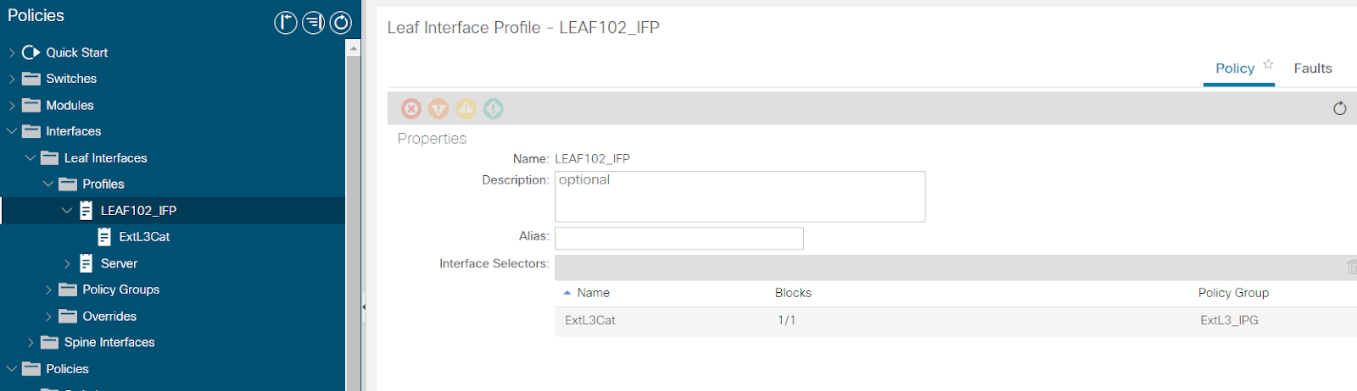Delete selected interface selector with trash icon
This screenshot has height=391, width=1357.
pyautogui.click(x=1352, y=267)
